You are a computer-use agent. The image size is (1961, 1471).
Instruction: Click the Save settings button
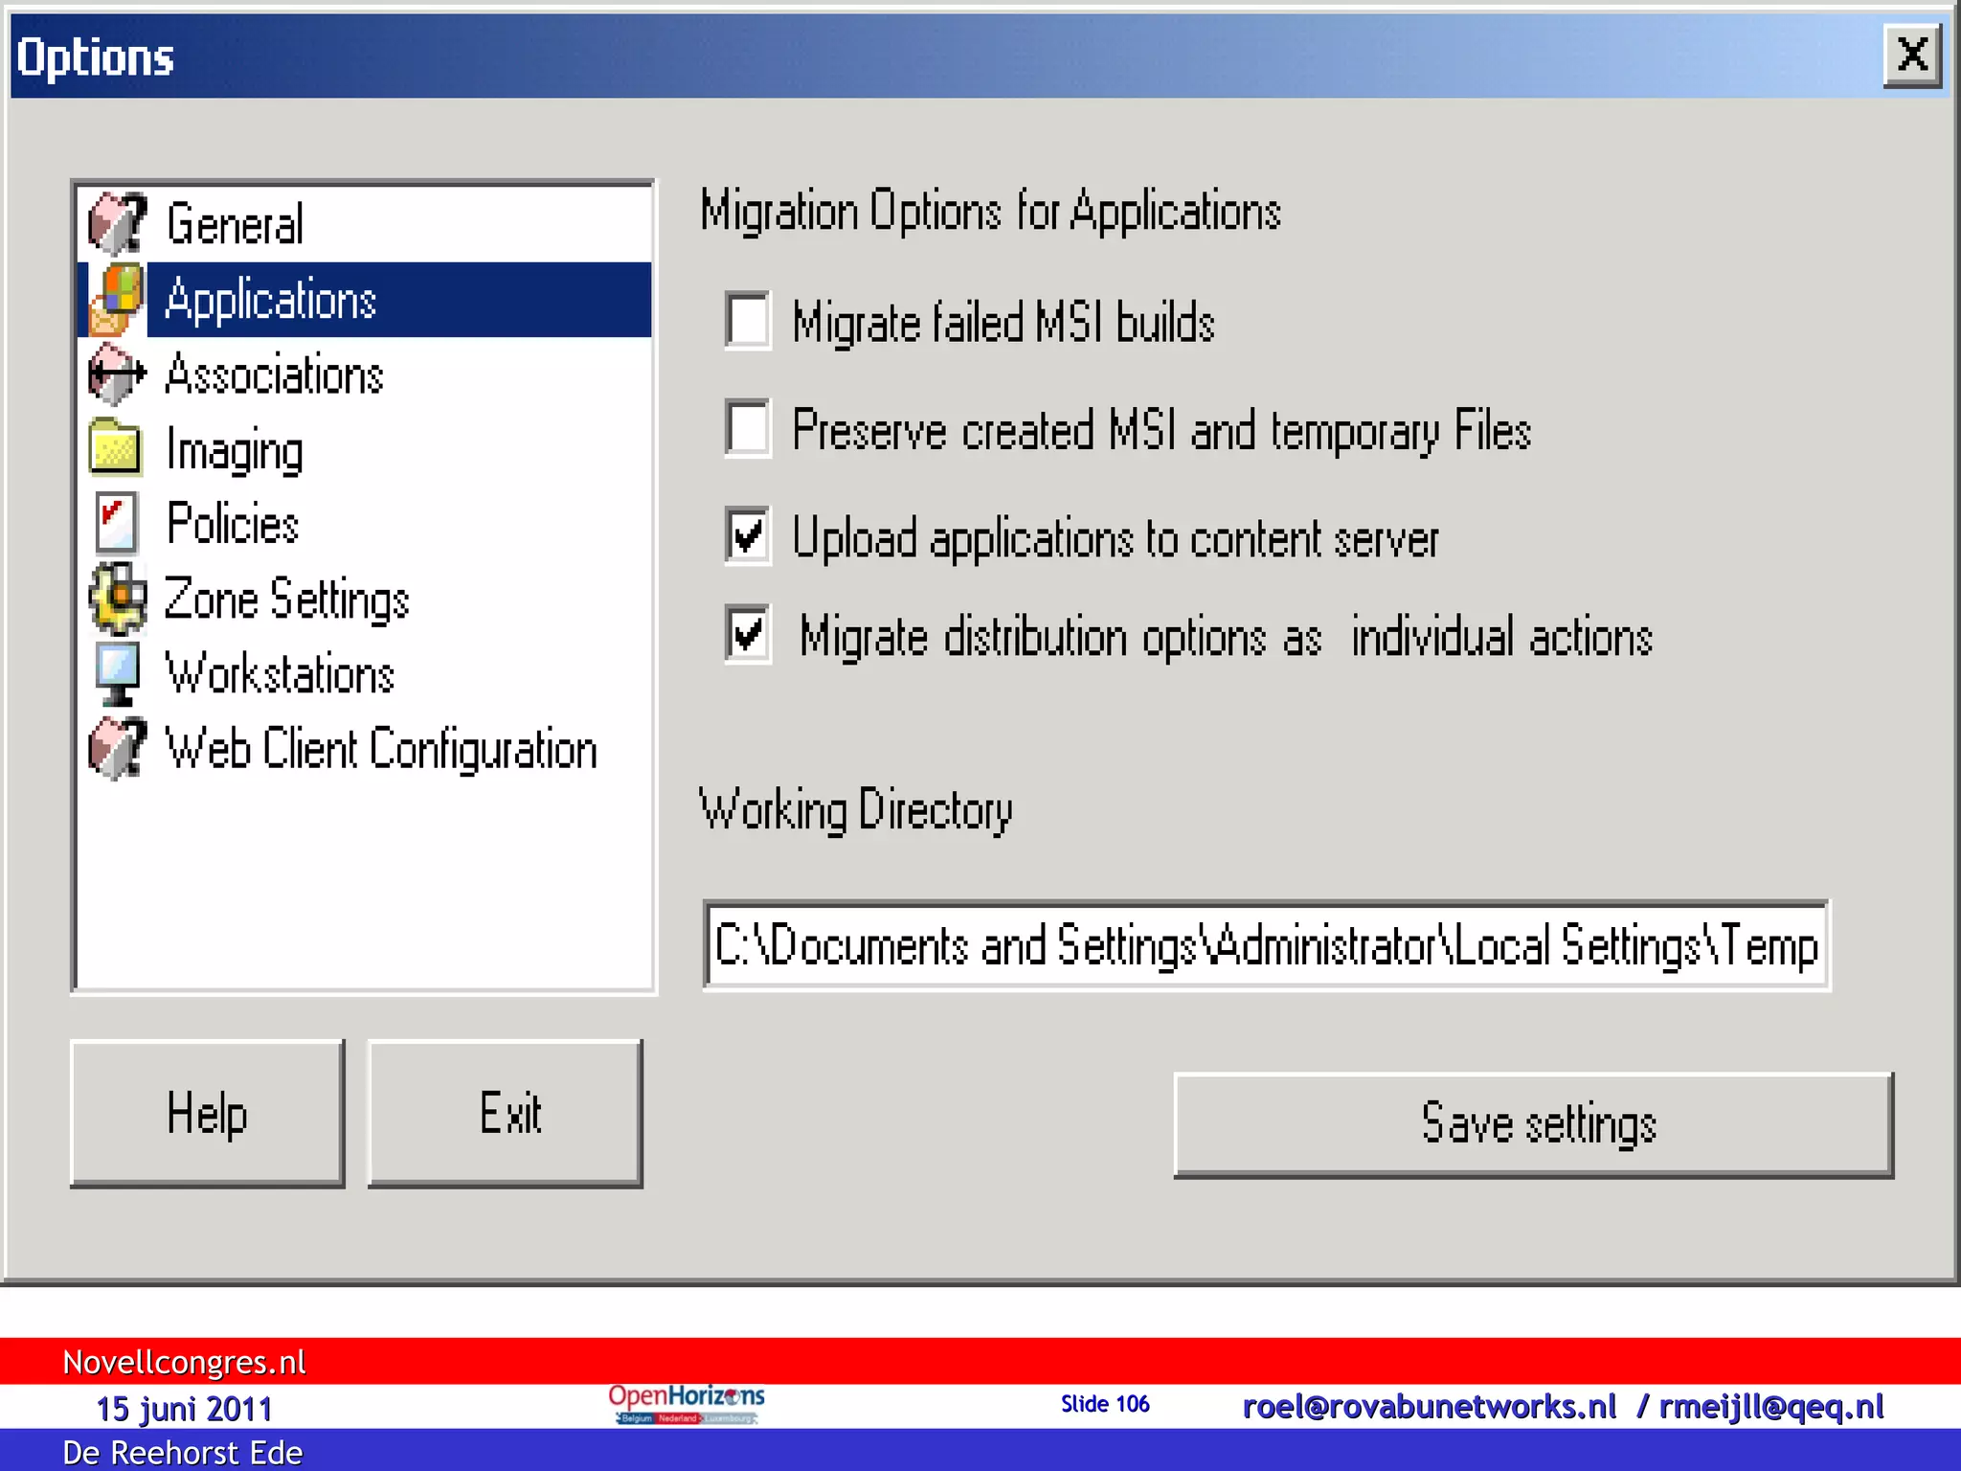tap(1534, 1124)
